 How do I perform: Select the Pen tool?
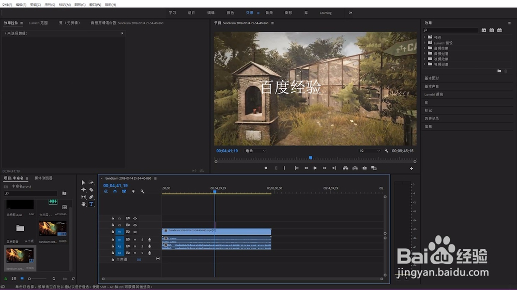pyautogui.click(x=92, y=197)
